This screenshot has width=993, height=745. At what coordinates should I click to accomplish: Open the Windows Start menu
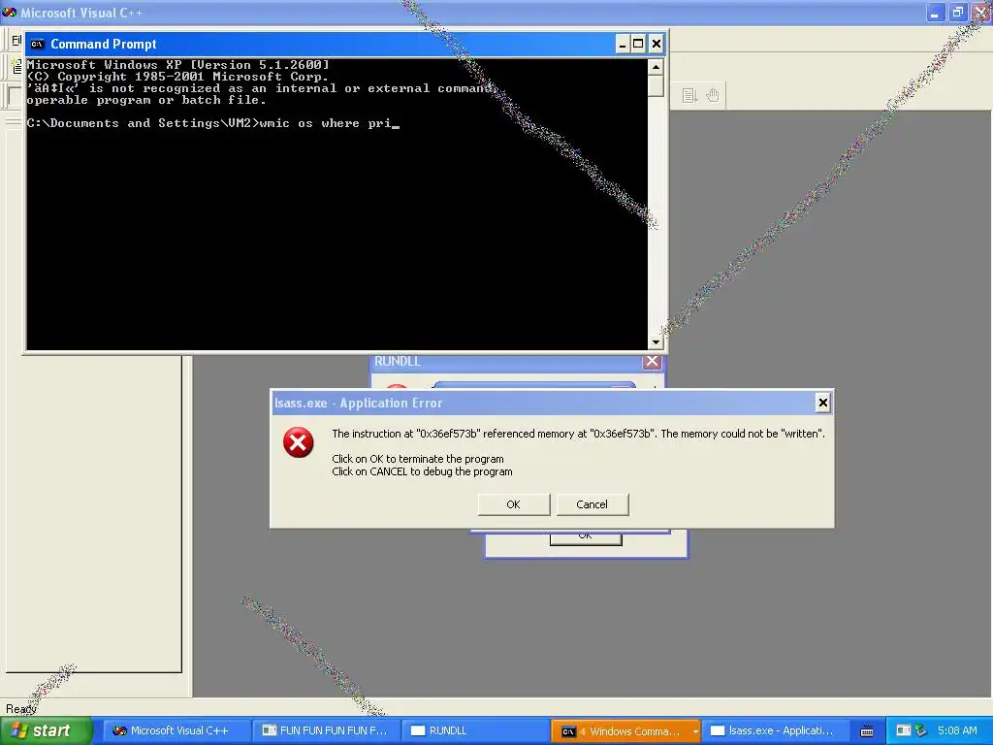coord(46,730)
